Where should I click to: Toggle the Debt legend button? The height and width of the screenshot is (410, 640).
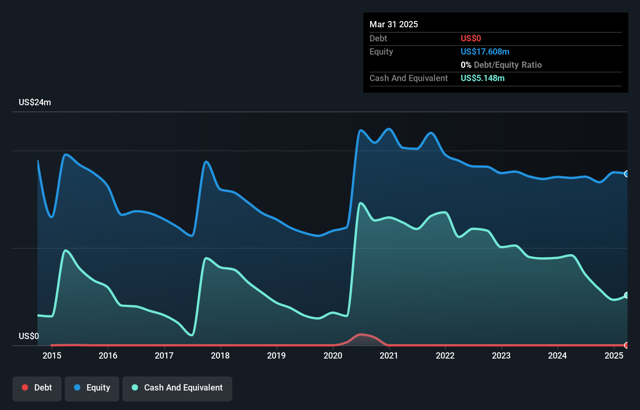[x=37, y=389]
